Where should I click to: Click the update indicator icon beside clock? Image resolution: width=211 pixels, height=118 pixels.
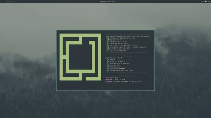click(x=113, y=1)
